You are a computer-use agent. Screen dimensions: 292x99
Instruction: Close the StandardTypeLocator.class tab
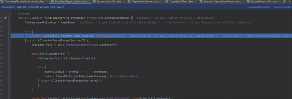tap(89, 2)
